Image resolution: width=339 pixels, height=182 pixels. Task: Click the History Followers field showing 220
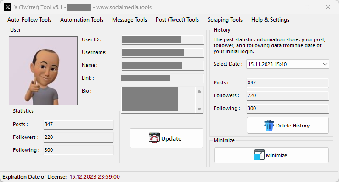click(288, 96)
